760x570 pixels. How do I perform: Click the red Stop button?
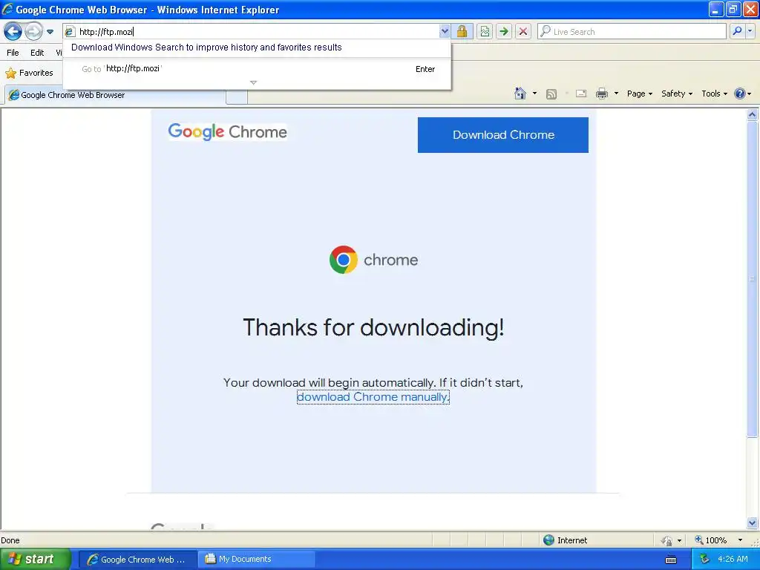pyautogui.click(x=523, y=31)
